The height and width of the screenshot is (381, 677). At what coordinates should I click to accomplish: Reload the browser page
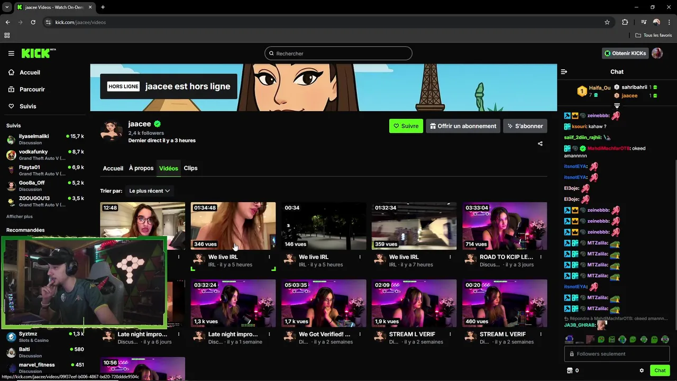(33, 22)
